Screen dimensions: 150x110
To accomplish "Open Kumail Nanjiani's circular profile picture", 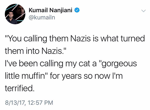I will 15,14.
